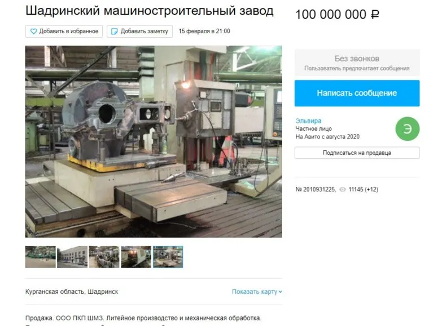429x326 pixels.
Task: Click the ruble currency symbol in price
Action: coord(375,15)
